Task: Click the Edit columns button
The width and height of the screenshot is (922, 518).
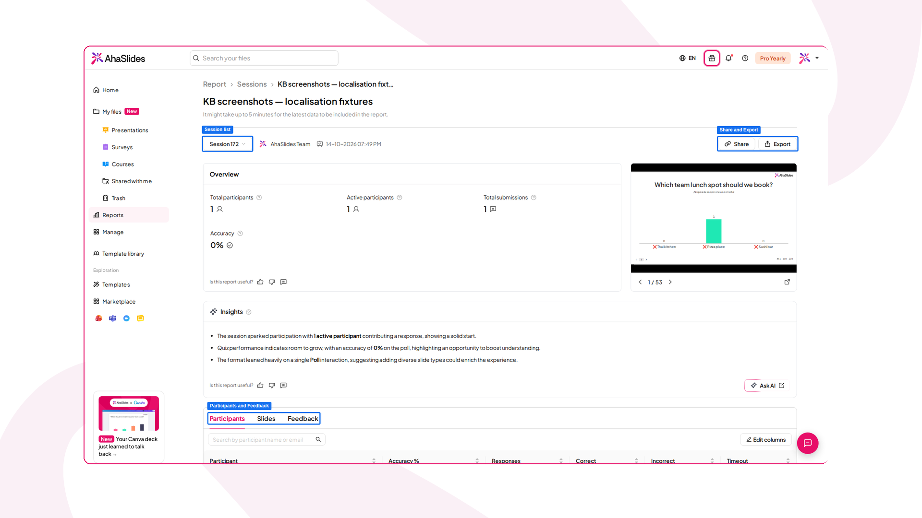Action: pos(766,440)
